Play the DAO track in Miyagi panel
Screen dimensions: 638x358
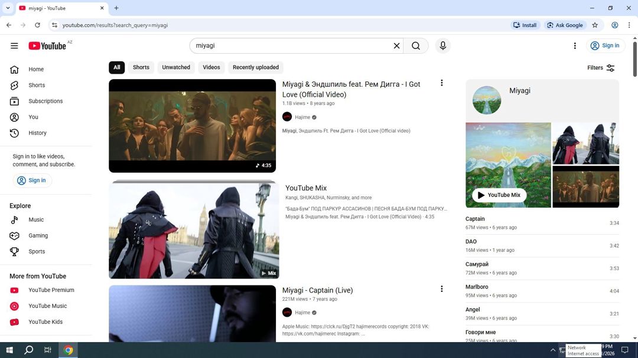[542, 246]
